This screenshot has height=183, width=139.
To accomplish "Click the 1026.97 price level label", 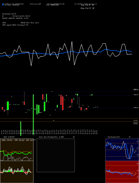I will click(x=136, y=95).
